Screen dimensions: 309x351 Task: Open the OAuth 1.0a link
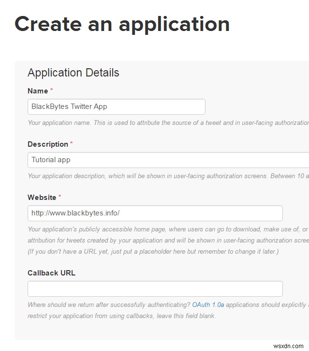(x=208, y=305)
